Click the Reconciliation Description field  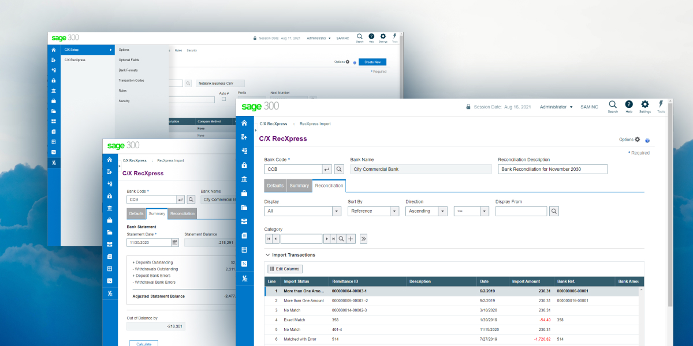tap(553, 169)
